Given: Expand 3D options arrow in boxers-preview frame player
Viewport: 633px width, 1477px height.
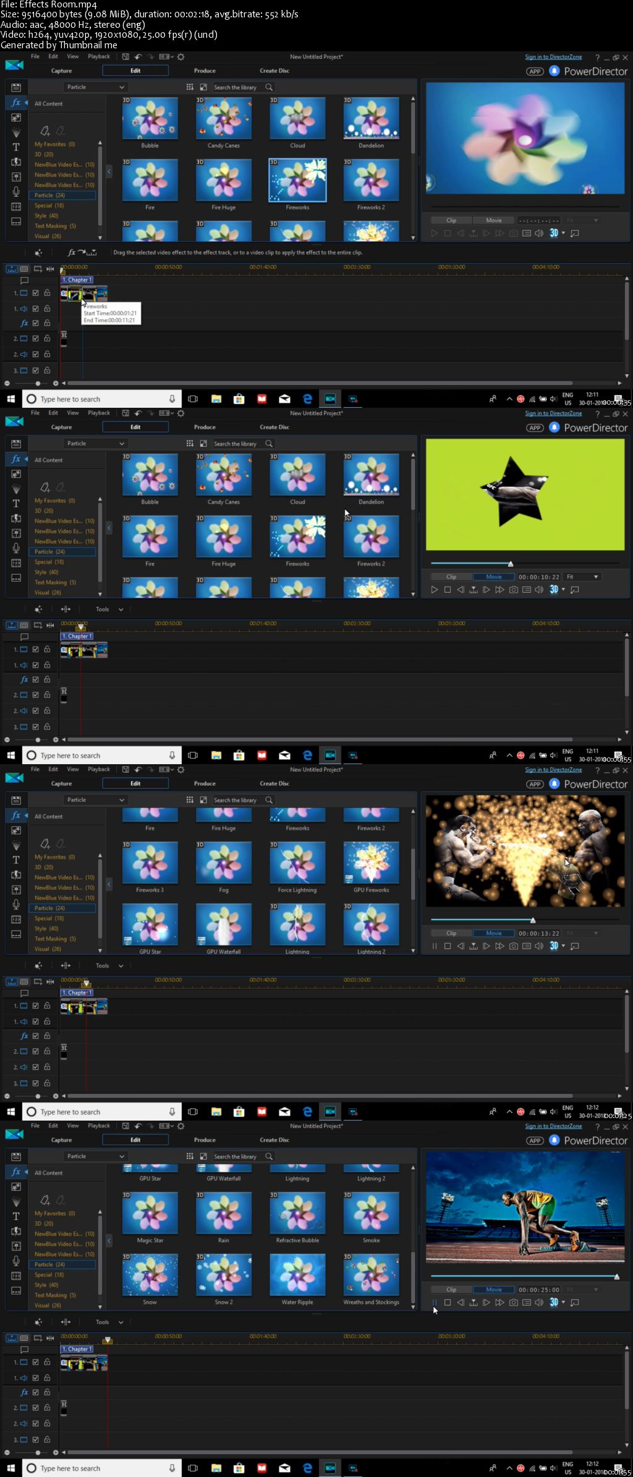Looking at the screenshot, I should click(x=563, y=946).
